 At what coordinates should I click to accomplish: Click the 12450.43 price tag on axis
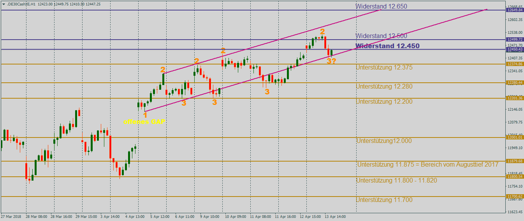click(x=515, y=50)
